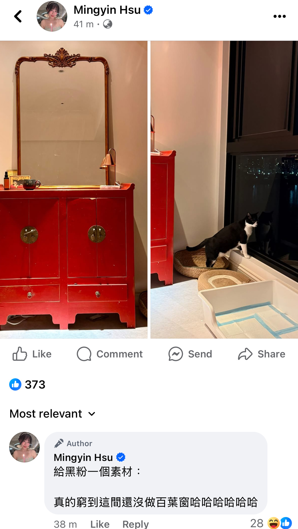Click the Messenger Send icon

coord(175,354)
